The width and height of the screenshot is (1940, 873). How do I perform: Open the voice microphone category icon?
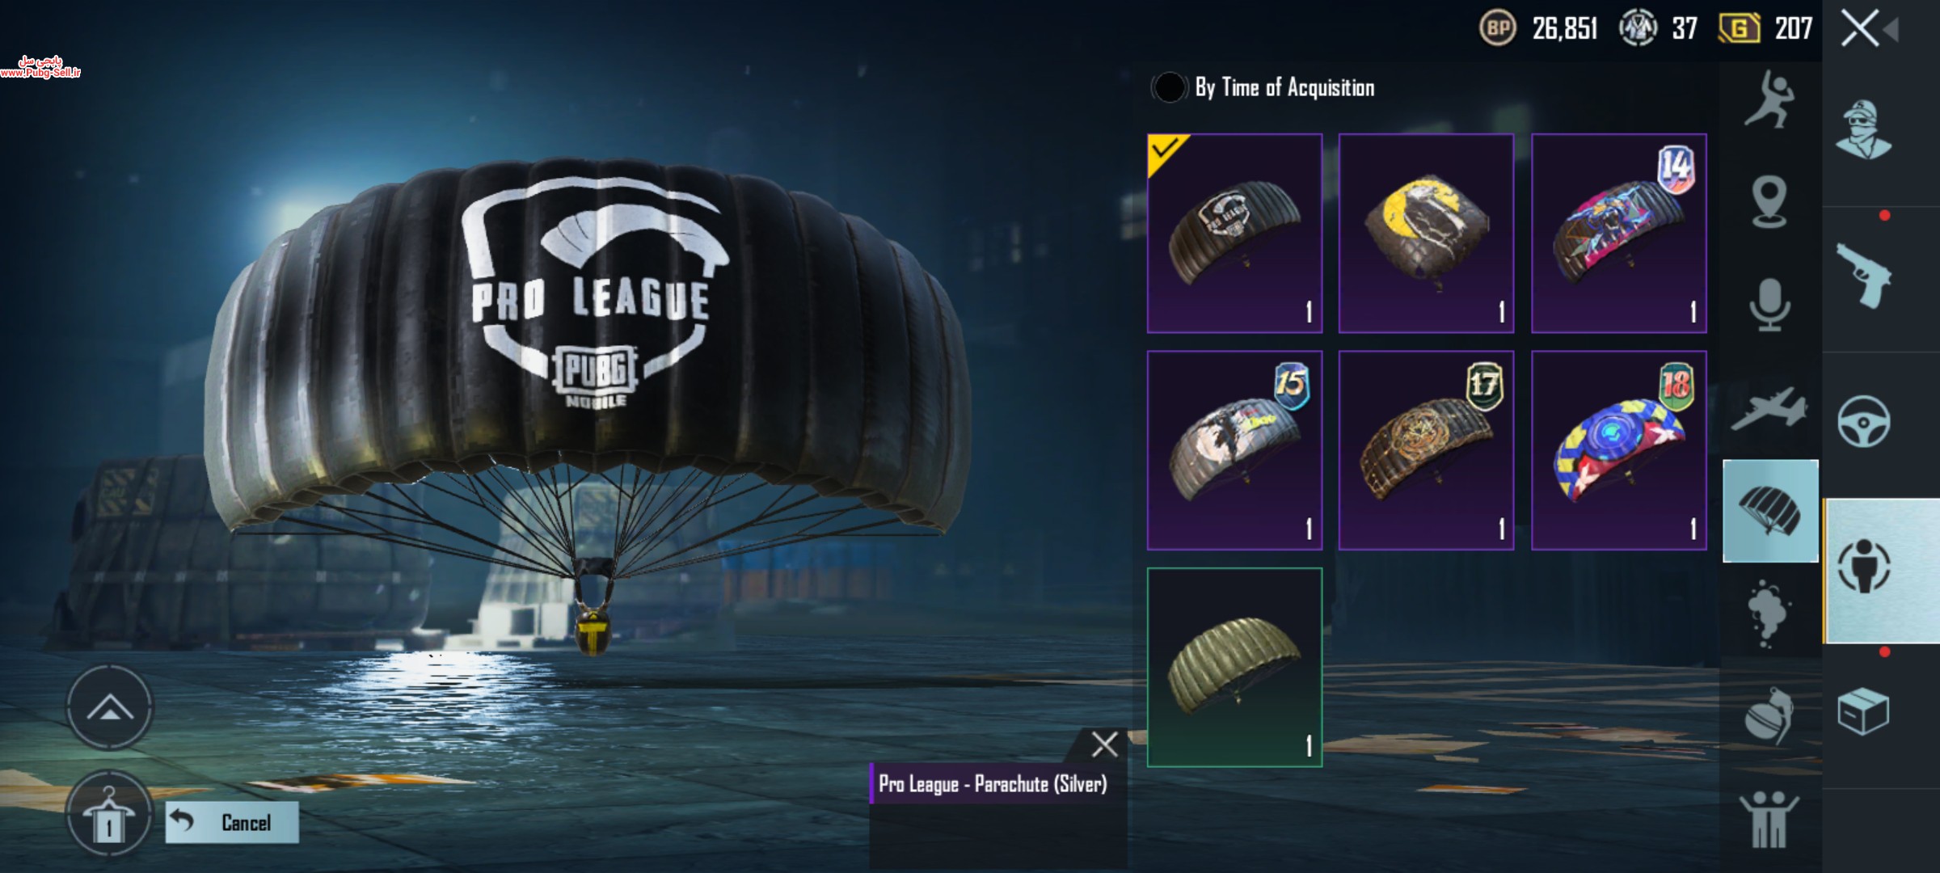[1769, 305]
